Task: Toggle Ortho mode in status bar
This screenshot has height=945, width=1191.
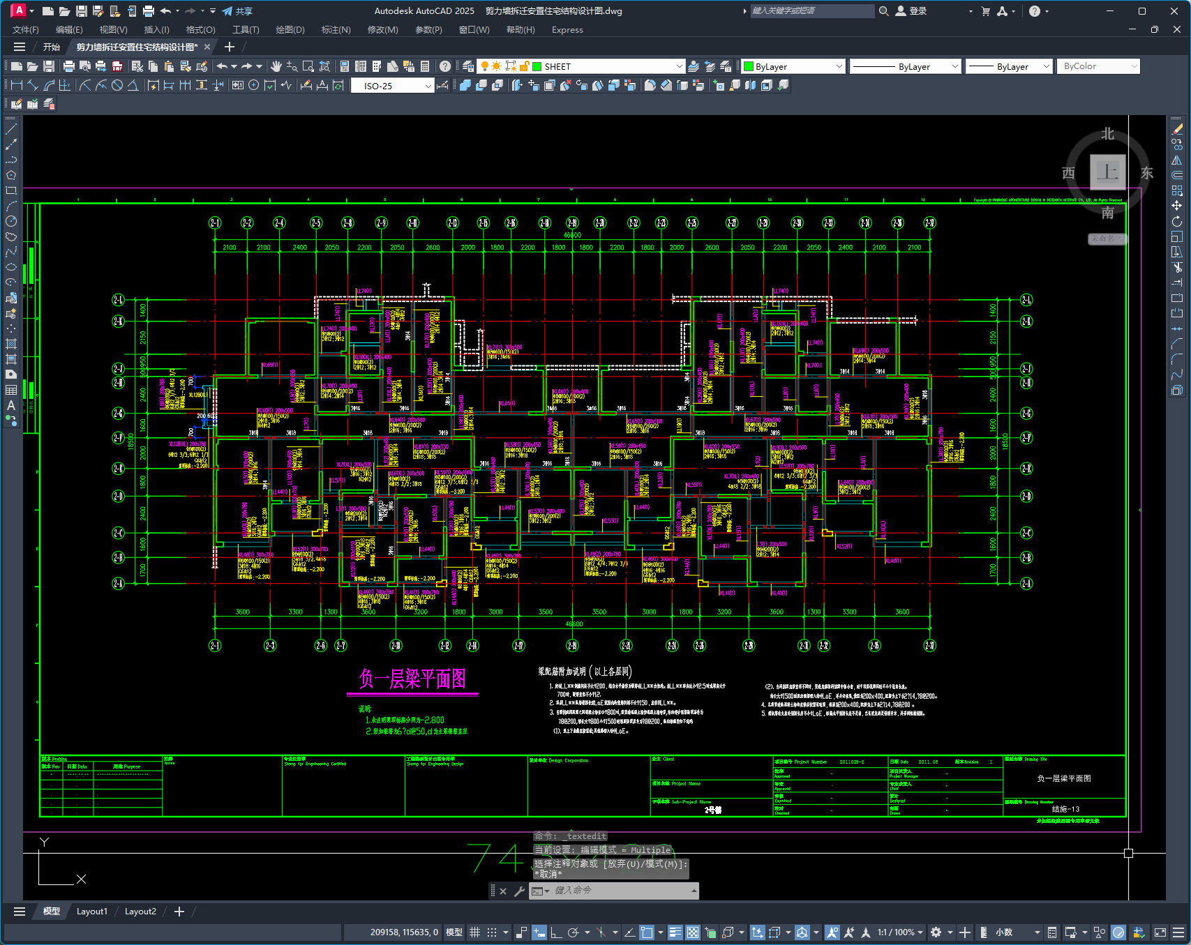Action: click(556, 932)
